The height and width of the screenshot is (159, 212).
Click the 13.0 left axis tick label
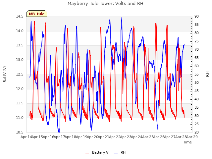point(20,60)
